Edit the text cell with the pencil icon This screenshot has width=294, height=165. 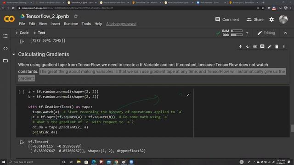[x=270, y=47]
